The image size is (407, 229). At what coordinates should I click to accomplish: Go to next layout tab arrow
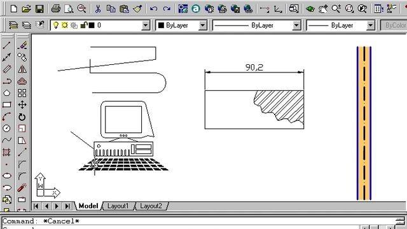click(57, 206)
